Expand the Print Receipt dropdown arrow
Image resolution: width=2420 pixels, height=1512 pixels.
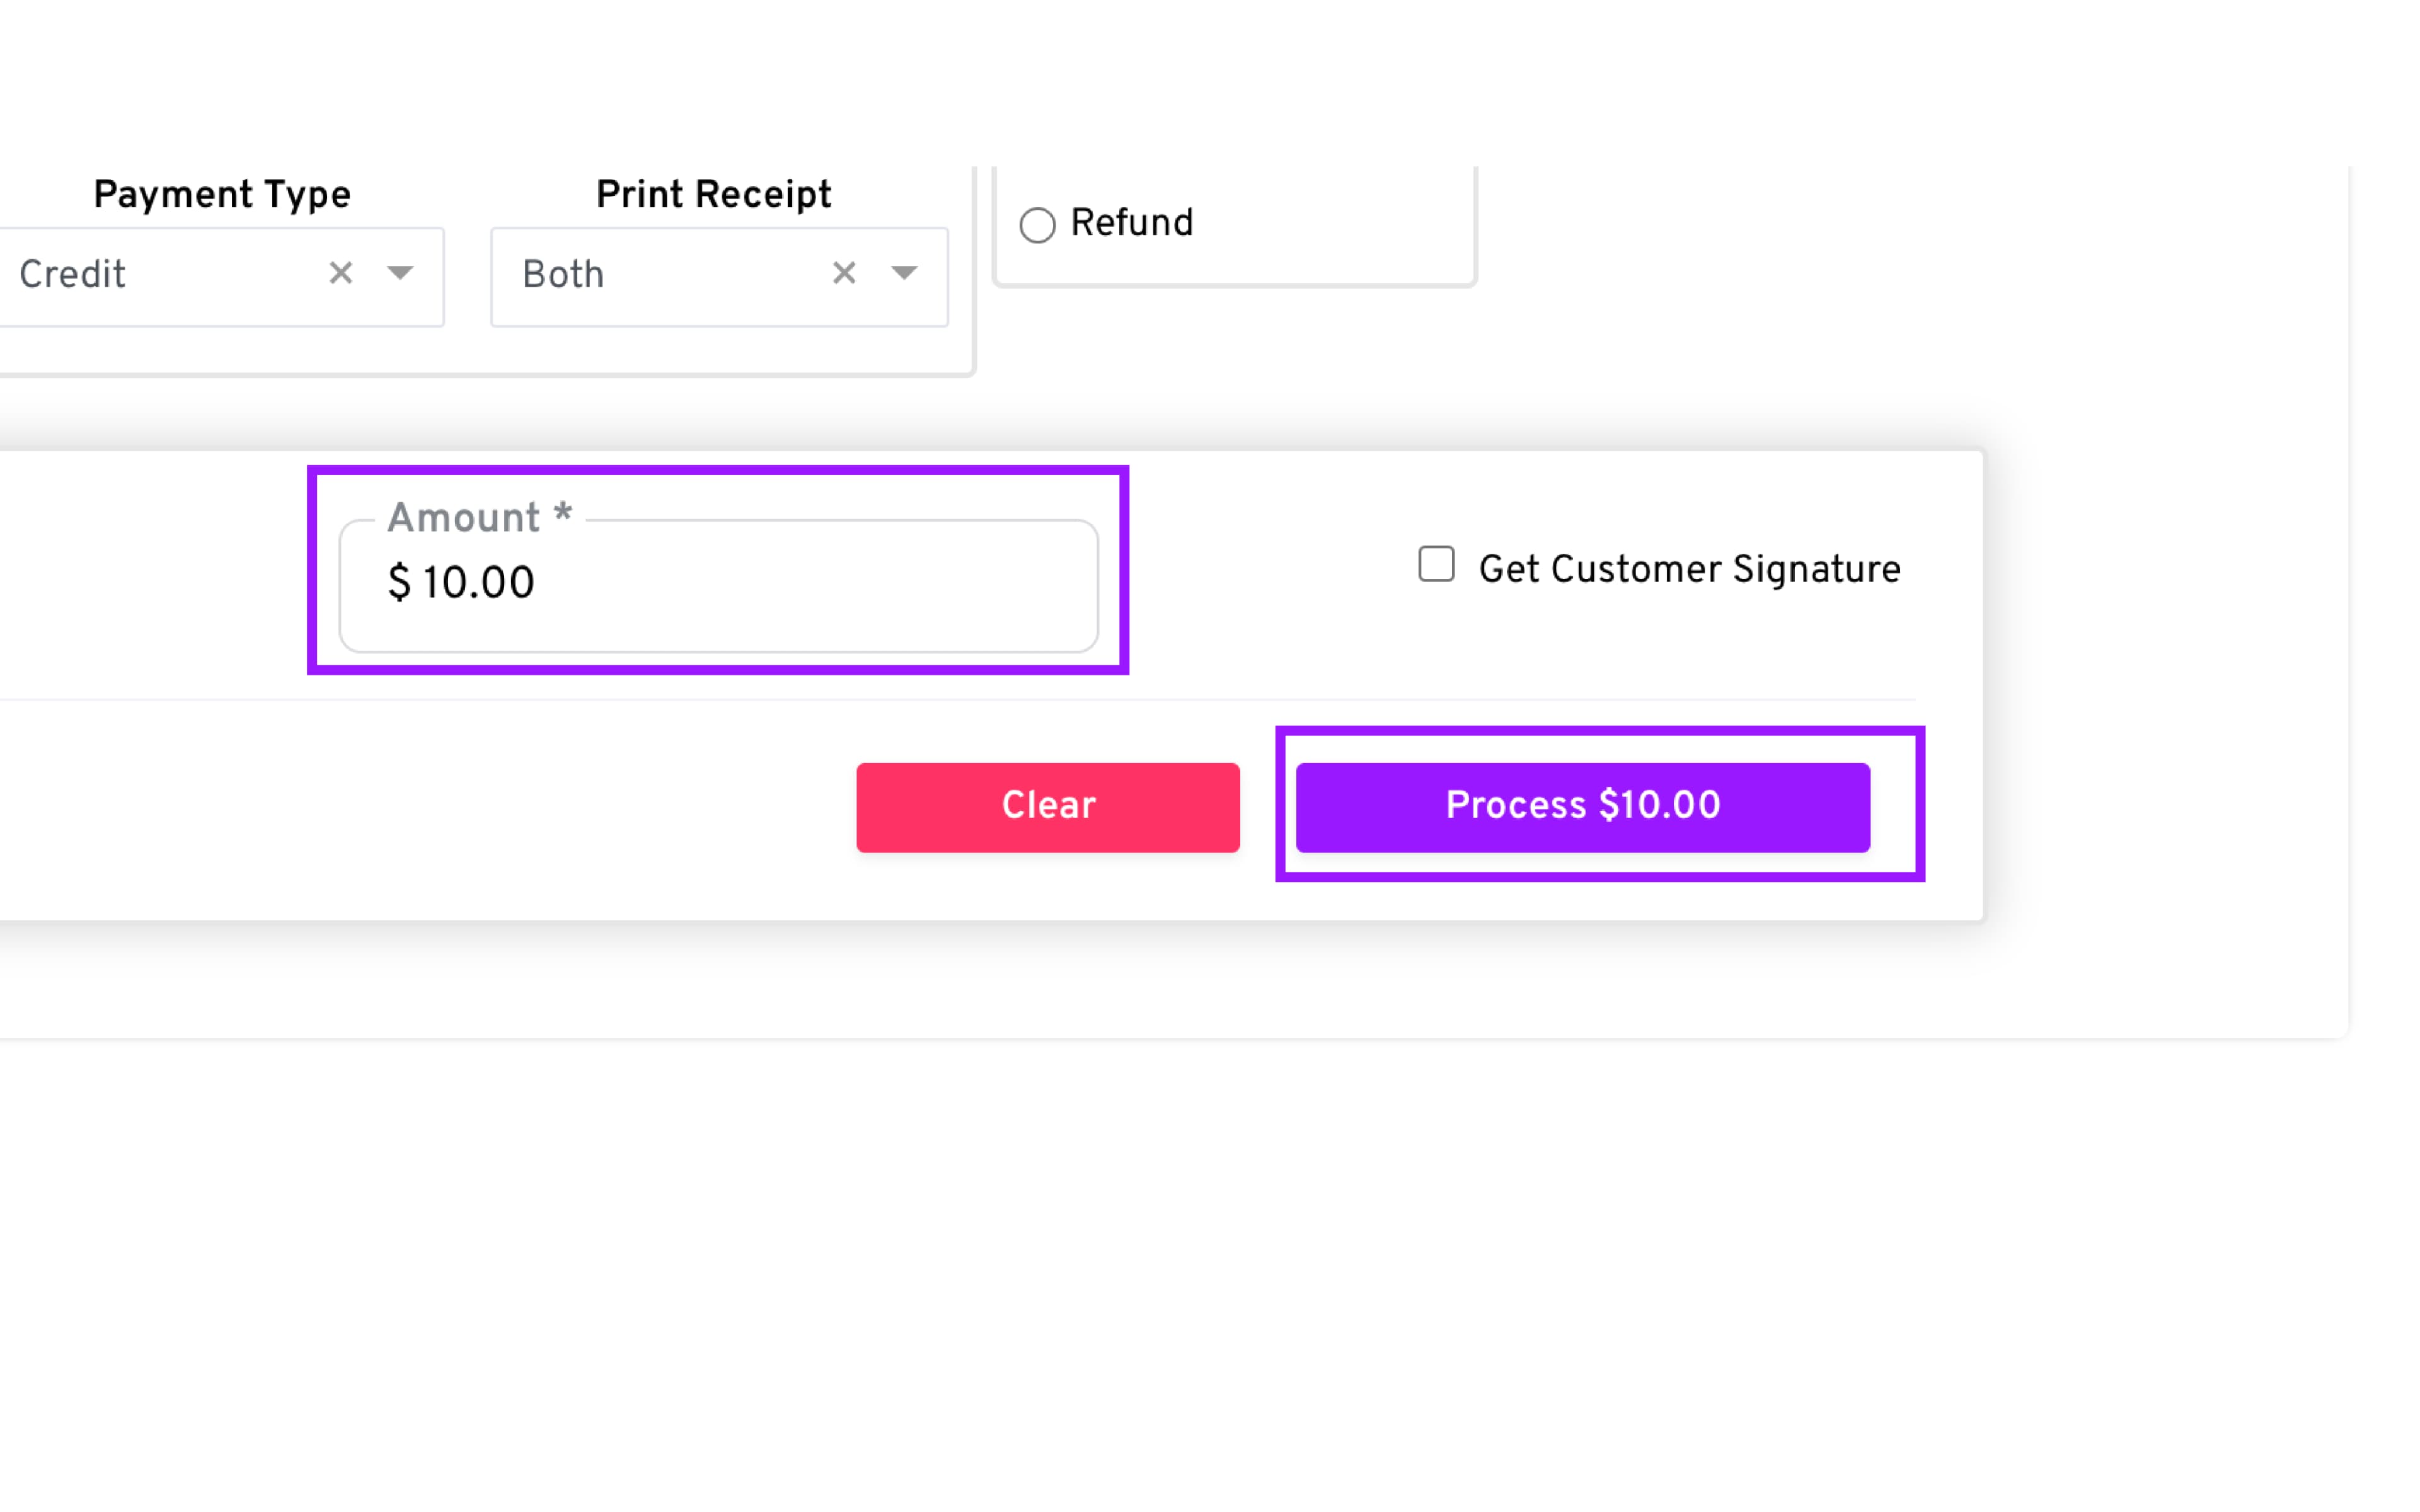[904, 273]
